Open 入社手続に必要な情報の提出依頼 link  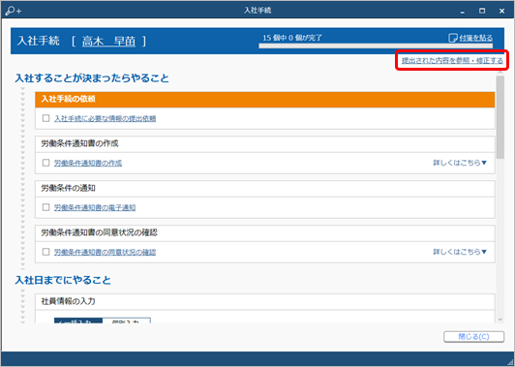(106, 118)
